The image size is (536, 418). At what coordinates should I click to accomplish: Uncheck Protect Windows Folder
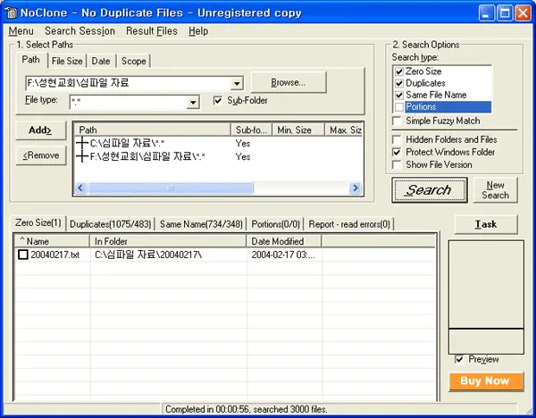click(398, 152)
